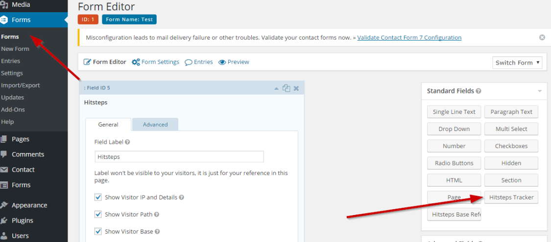
Task: Add a Number field
Action: (454, 146)
